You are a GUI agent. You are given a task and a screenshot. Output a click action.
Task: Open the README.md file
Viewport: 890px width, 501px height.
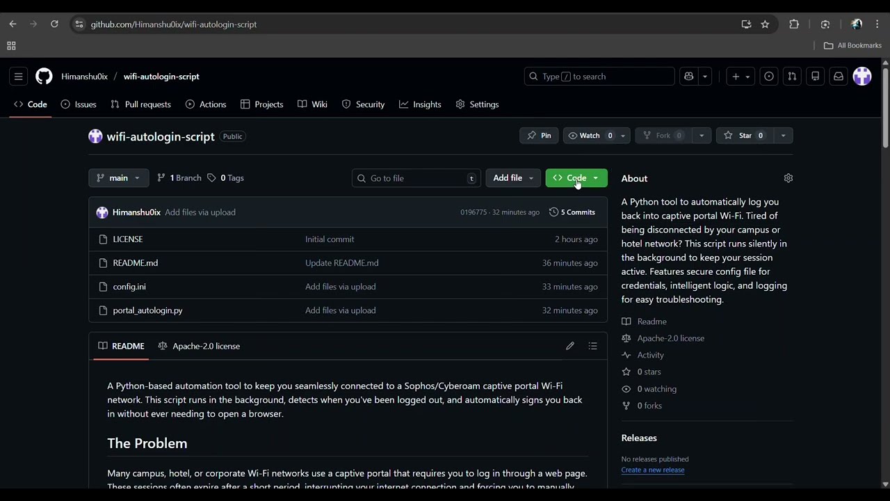coord(136,263)
